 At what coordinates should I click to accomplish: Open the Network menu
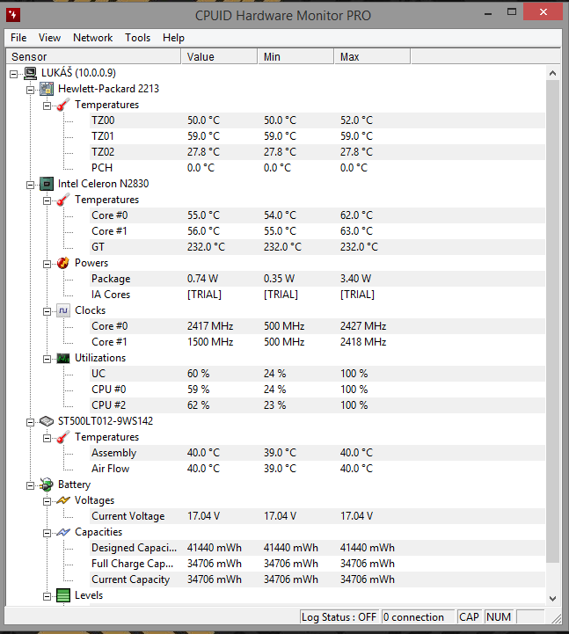pos(92,38)
